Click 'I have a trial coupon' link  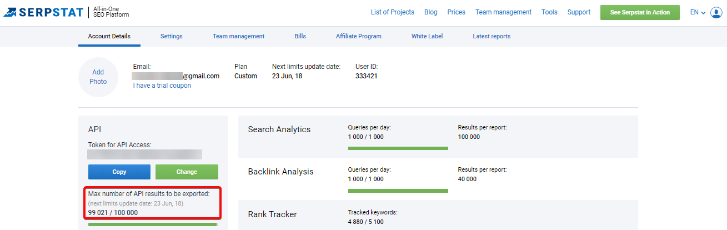[x=162, y=86]
